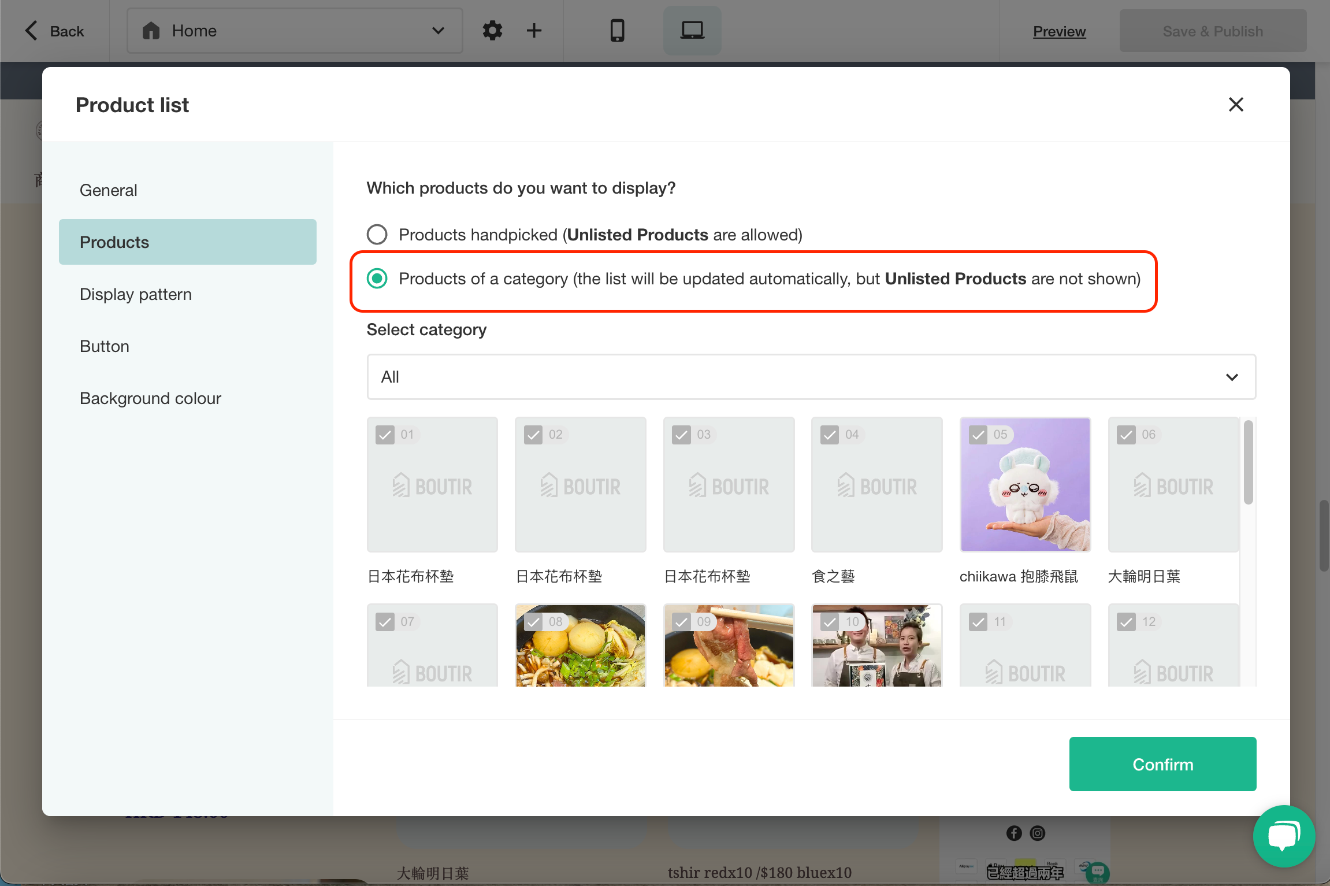The image size is (1330, 886).
Task: Toggle checkbox on product 05 chiikawa
Action: [x=978, y=435]
